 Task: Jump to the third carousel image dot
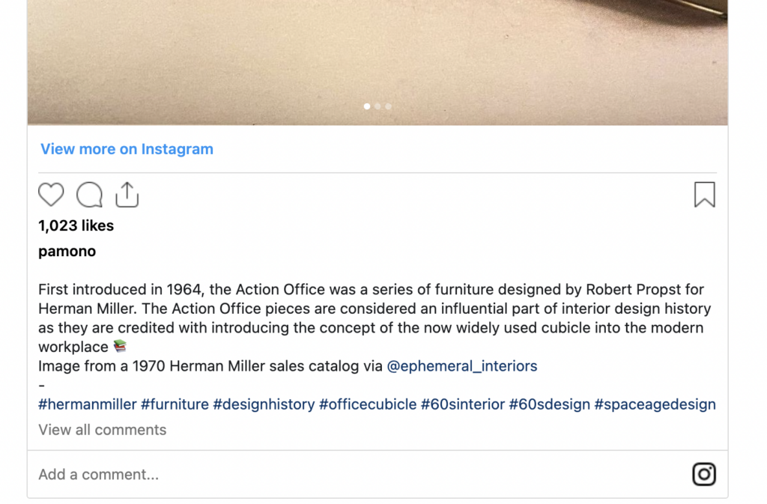(388, 106)
